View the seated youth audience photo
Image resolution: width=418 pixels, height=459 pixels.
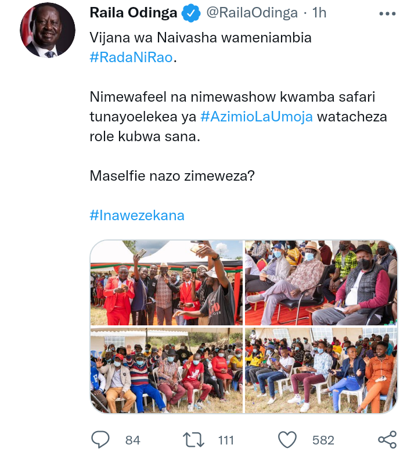click(321, 370)
